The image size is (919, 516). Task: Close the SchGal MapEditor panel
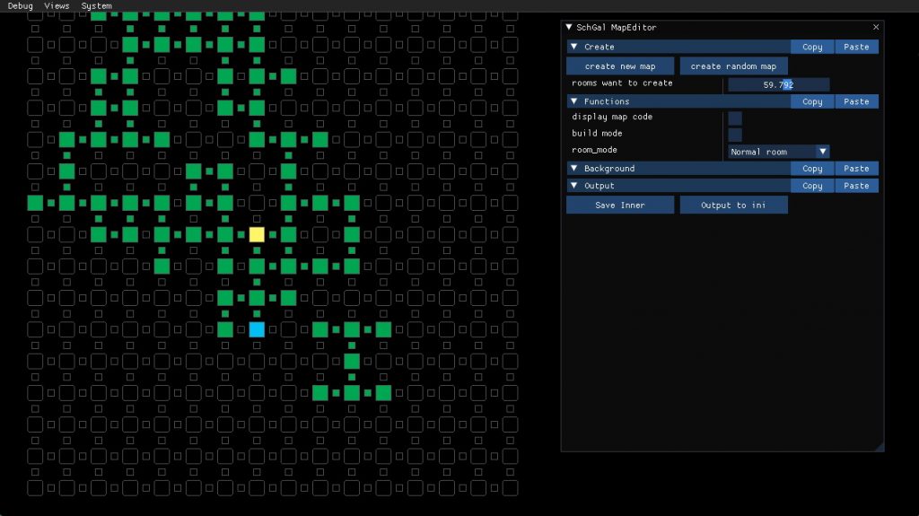coord(876,28)
